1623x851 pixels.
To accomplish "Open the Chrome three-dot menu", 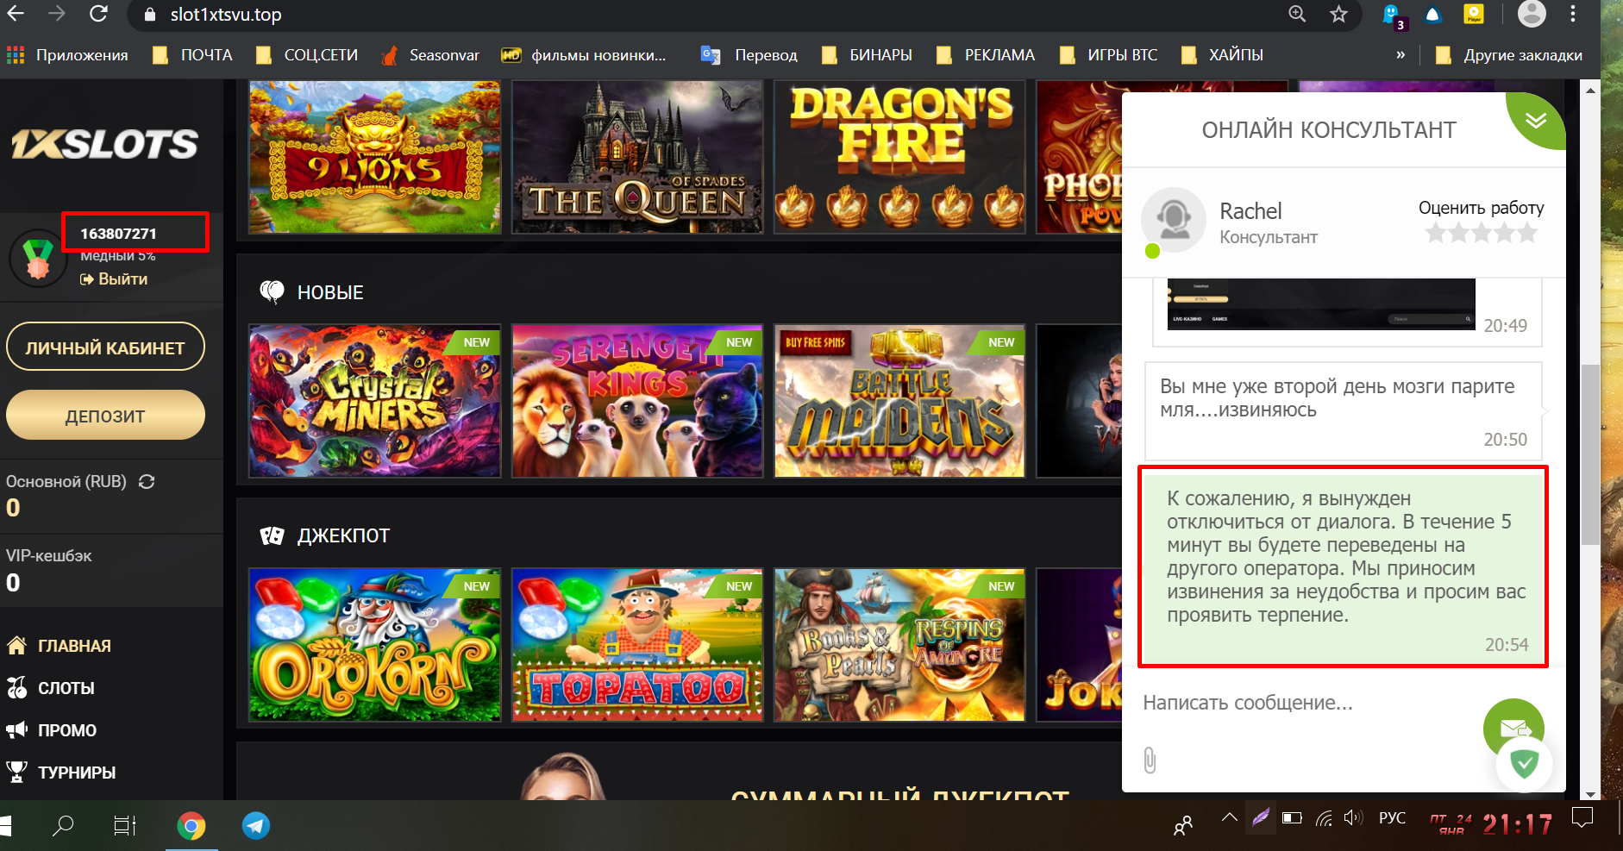I will click(1573, 14).
